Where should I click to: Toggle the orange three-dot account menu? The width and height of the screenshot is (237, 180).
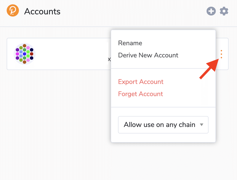221,54
